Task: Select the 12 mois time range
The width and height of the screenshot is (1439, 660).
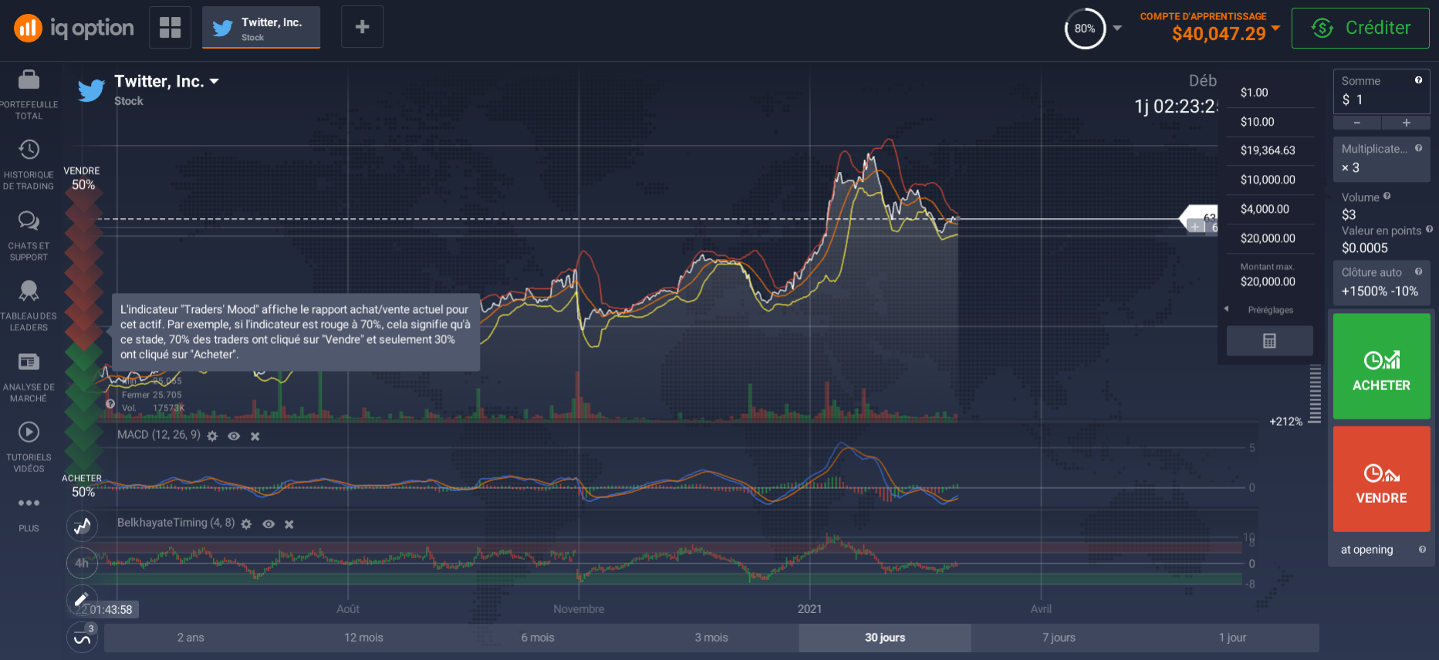Action: coord(363,638)
